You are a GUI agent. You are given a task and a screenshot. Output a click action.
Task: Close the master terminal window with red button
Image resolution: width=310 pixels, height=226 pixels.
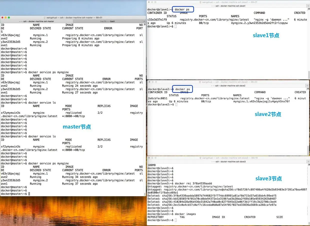[2, 18]
